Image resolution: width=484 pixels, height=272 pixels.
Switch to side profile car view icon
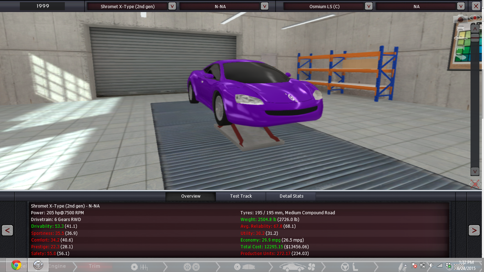coord(461,38)
